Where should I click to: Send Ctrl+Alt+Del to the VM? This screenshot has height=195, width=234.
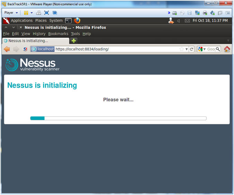click(38, 13)
